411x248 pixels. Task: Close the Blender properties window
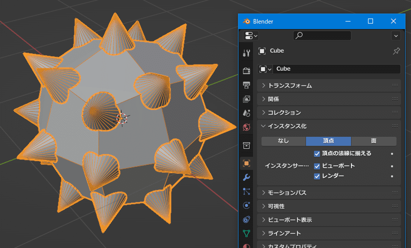click(x=393, y=21)
